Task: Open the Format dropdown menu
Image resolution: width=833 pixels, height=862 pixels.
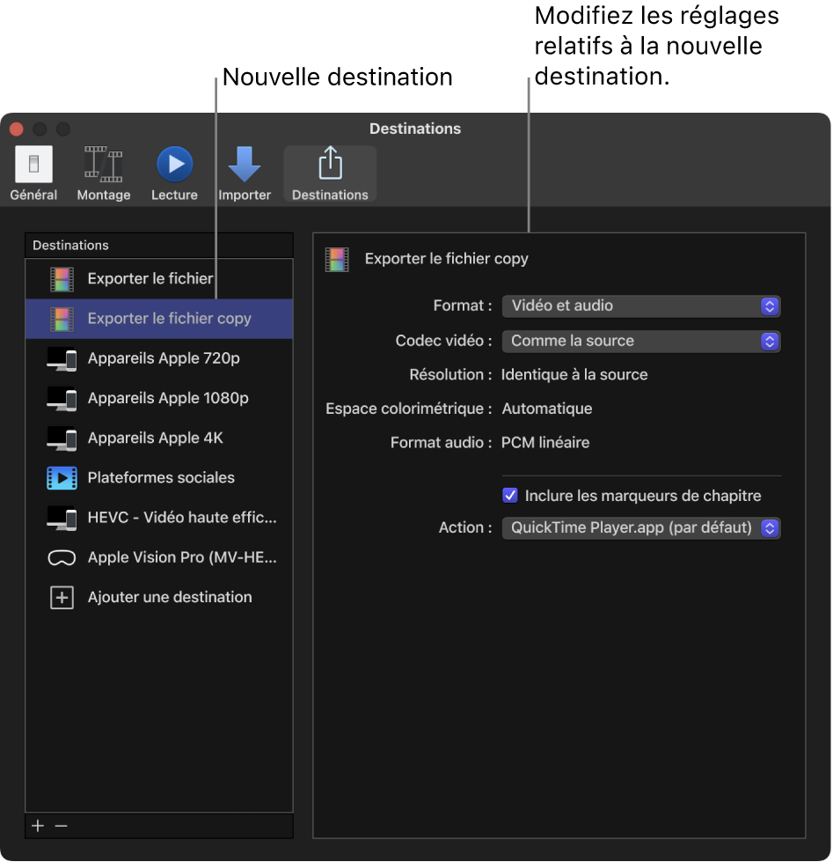Action: tap(640, 306)
